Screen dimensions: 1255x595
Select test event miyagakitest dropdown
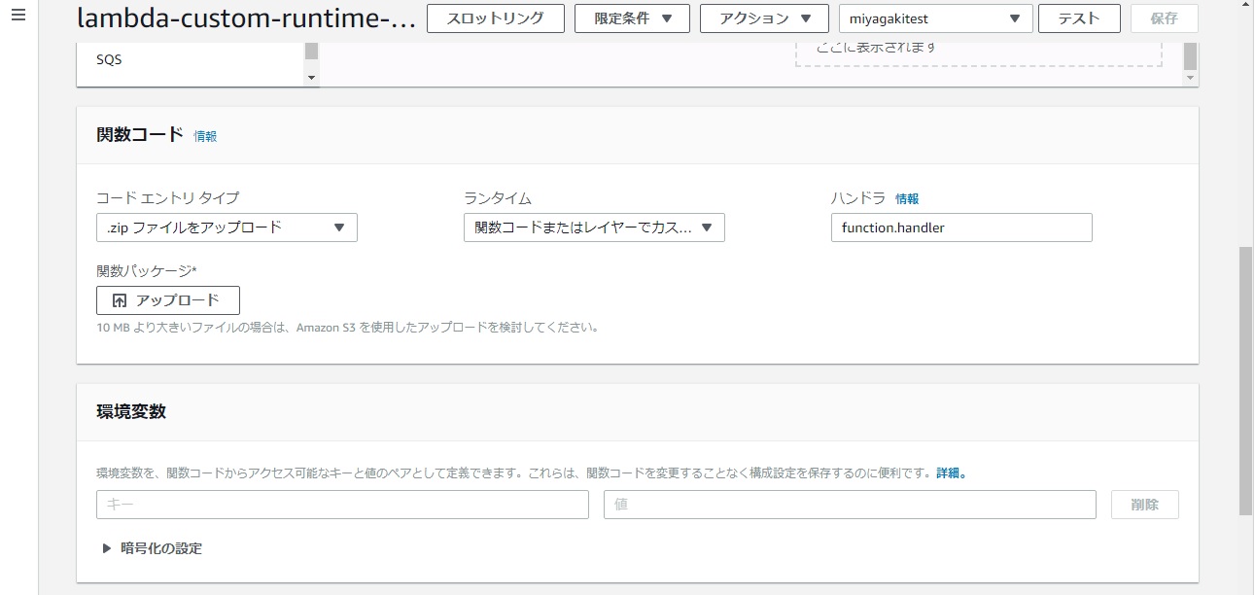934,18
